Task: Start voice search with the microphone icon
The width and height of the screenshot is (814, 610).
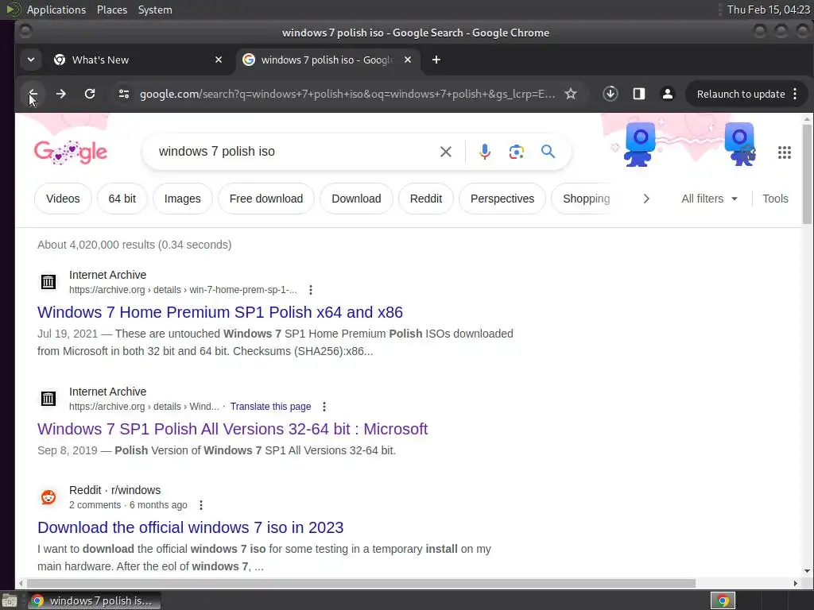Action: [484, 152]
